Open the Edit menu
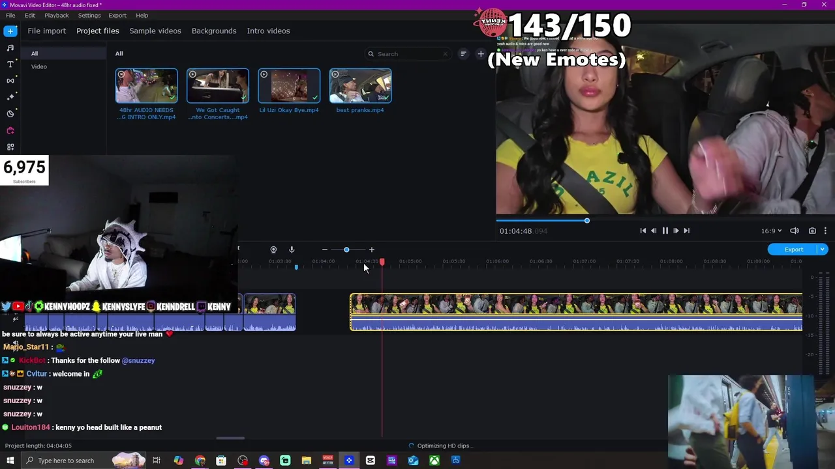Viewport: 835px width, 469px height. [x=30, y=15]
